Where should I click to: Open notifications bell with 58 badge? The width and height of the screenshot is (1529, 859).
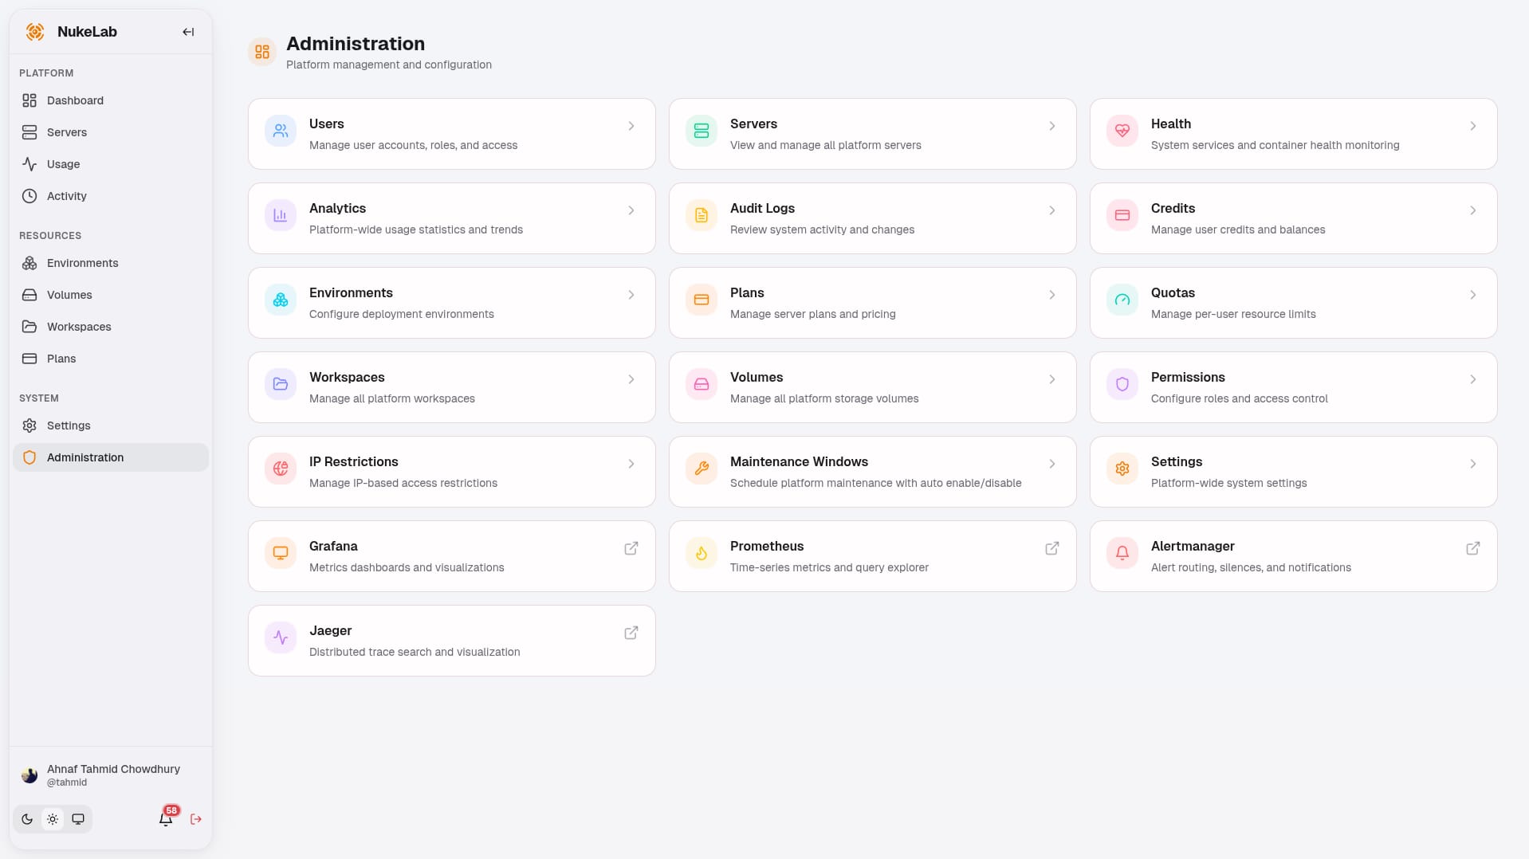166,818
